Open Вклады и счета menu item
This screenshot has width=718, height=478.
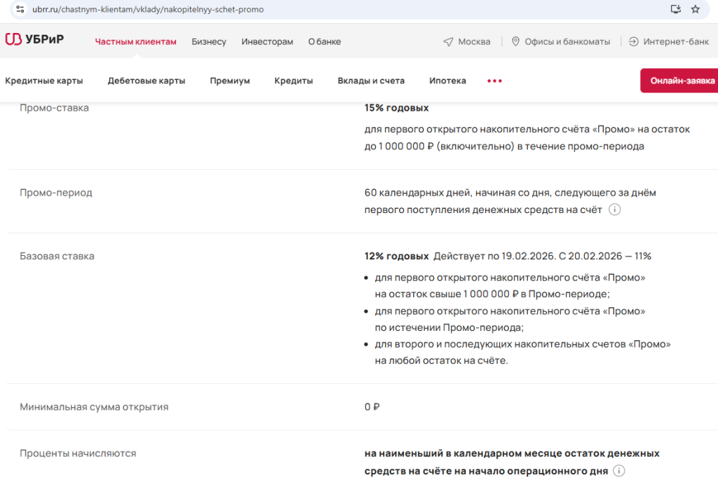click(x=371, y=81)
